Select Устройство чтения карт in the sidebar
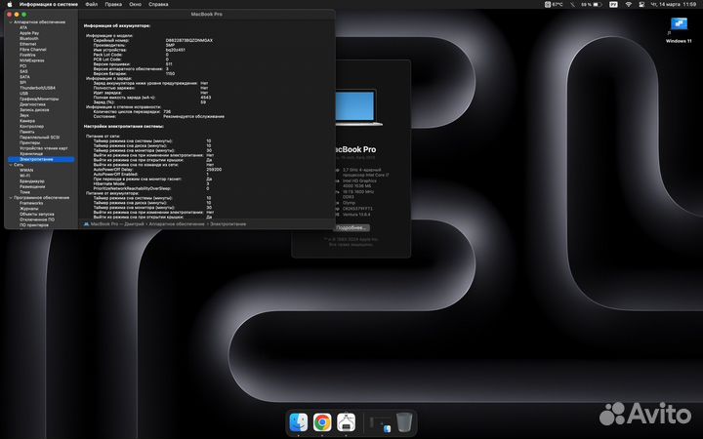This screenshot has width=703, height=439. click(44, 148)
